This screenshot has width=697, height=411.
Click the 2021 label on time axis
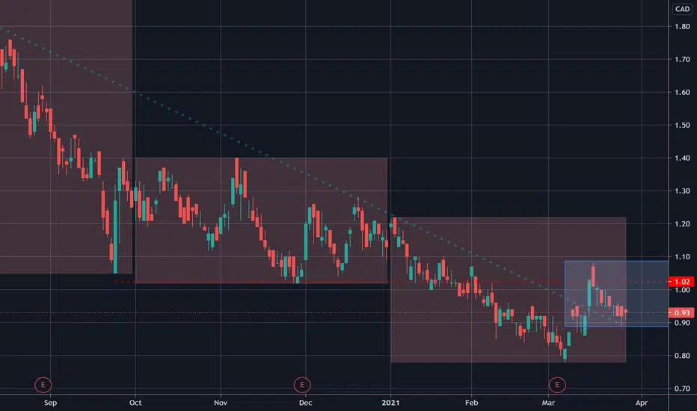click(390, 403)
